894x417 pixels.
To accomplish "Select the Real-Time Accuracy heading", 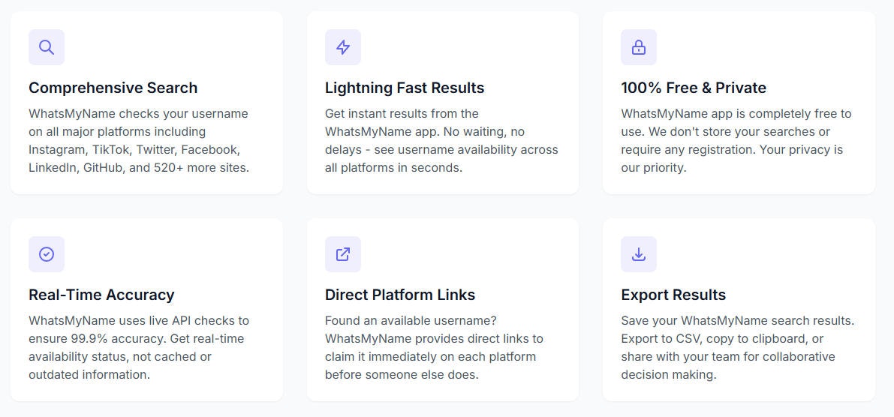I will [x=101, y=295].
